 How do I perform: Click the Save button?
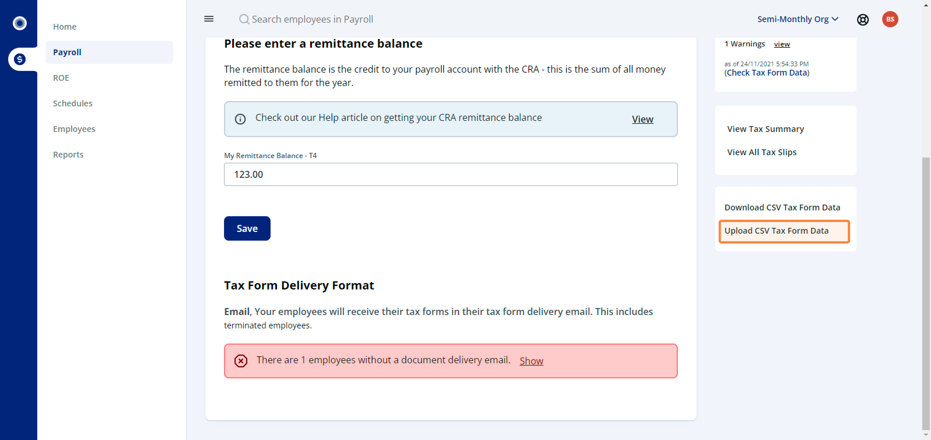pyautogui.click(x=247, y=228)
